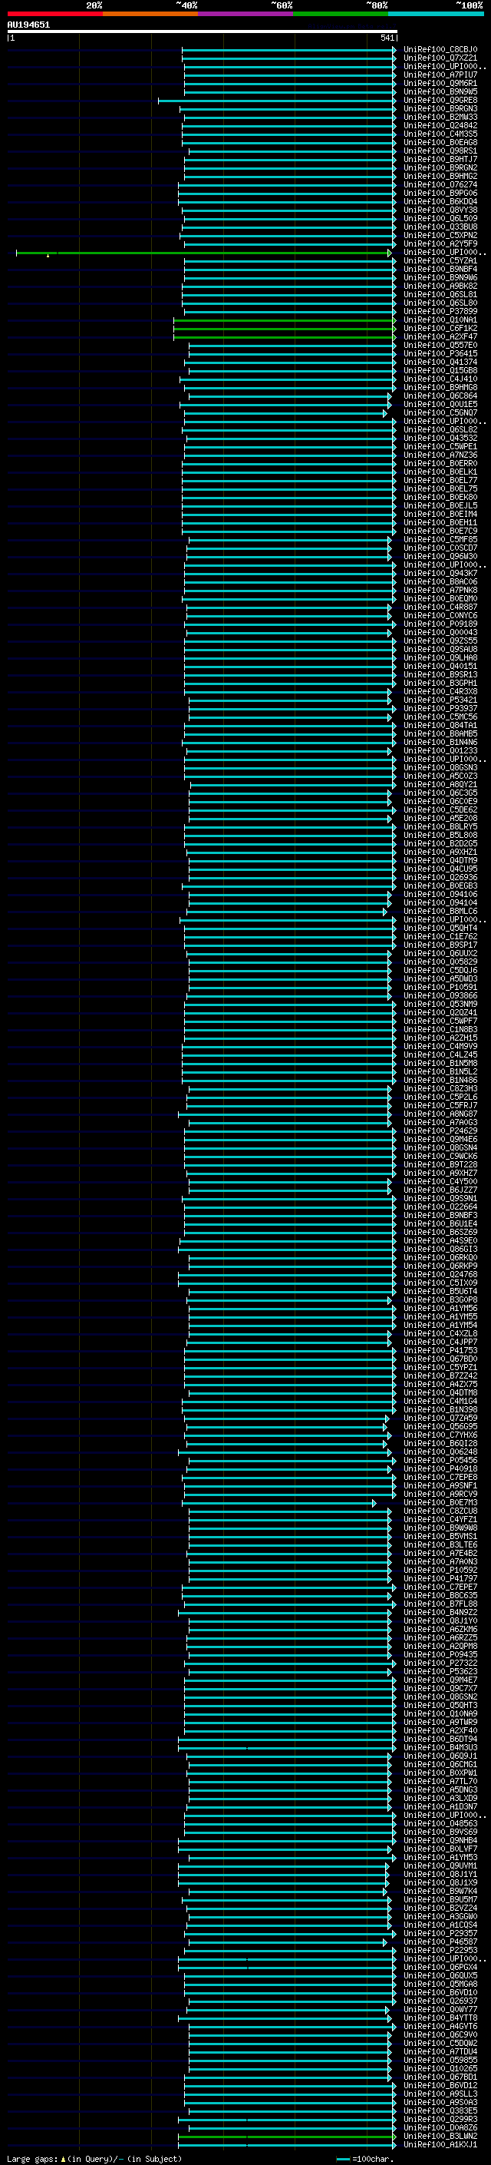491x2165 pixels.
Task: Select hit label UniRef100_Q2QZ41
Action: pyautogui.click(x=440, y=1012)
